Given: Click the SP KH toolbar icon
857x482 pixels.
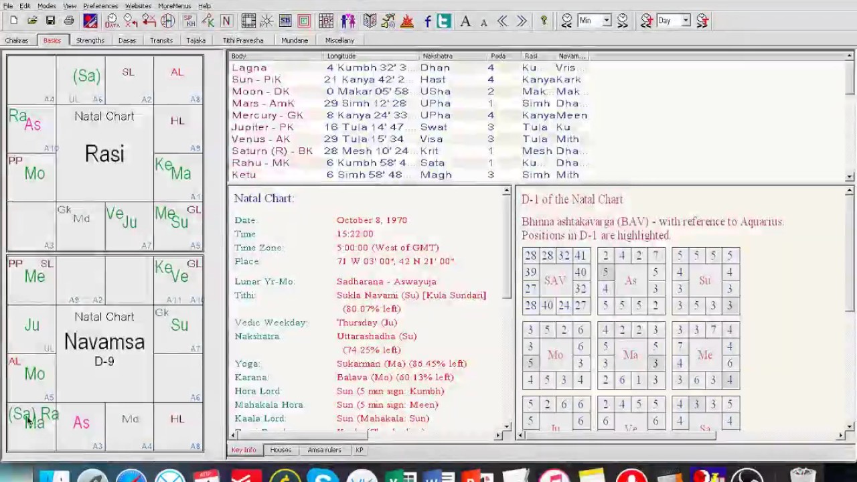Looking at the screenshot, I should click(189, 21).
